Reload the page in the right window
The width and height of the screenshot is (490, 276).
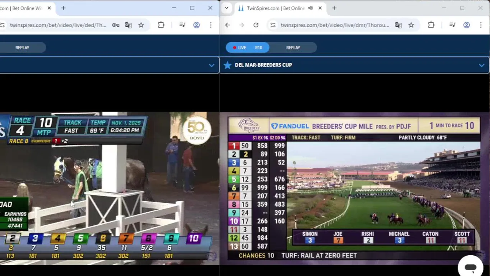click(x=256, y=25)
